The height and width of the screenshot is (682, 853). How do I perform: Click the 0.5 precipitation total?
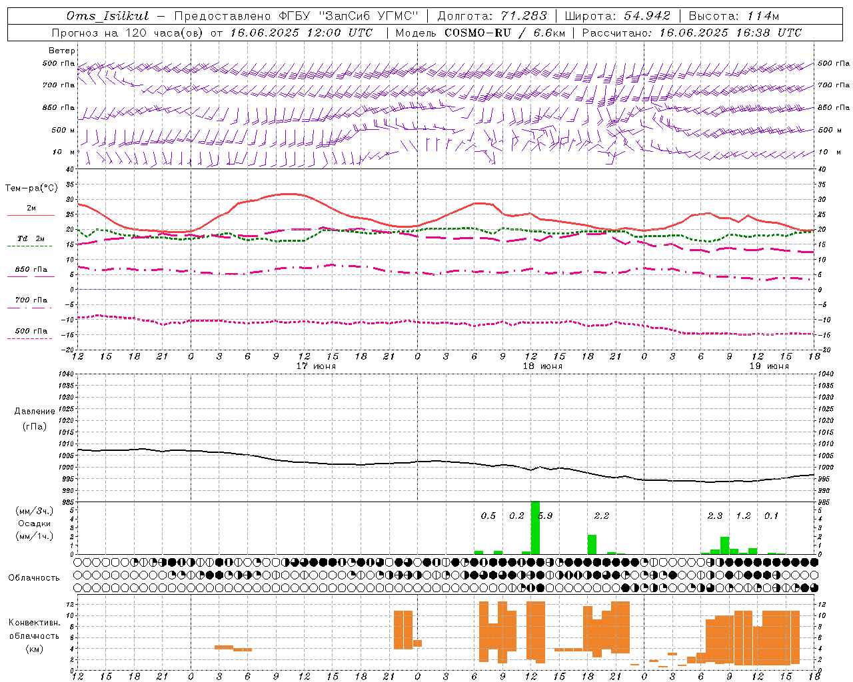[x=488, y=516]
